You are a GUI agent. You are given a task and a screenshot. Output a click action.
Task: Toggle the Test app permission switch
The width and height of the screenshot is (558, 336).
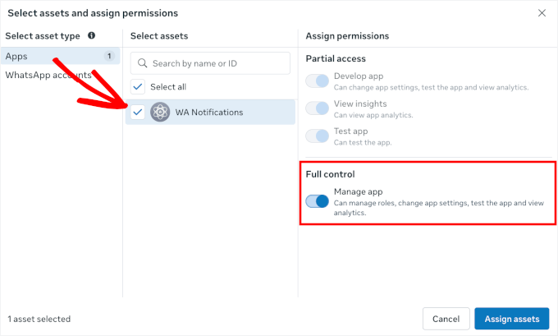coord(318,136)
